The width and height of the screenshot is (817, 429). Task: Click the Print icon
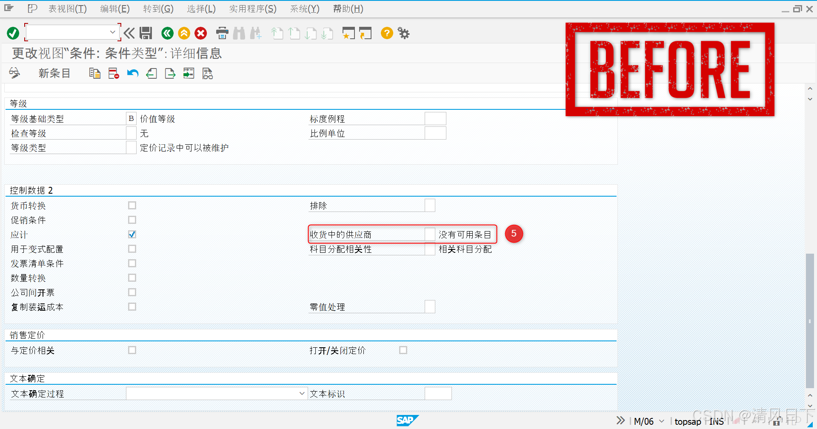click(222, 33)
